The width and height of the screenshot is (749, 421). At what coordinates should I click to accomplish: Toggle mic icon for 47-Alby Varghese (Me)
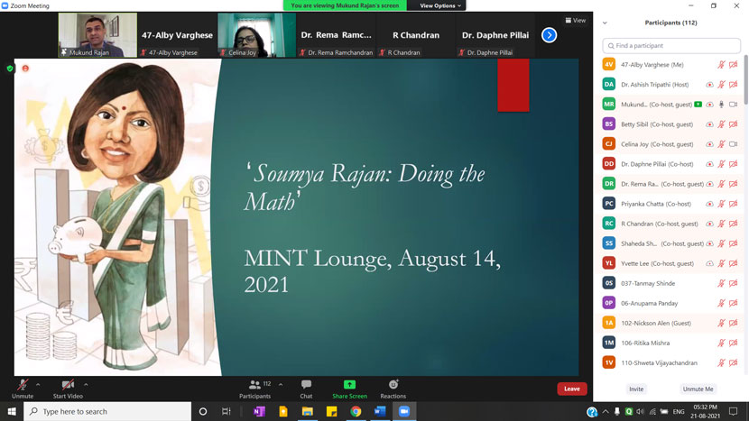coord(721,64)
